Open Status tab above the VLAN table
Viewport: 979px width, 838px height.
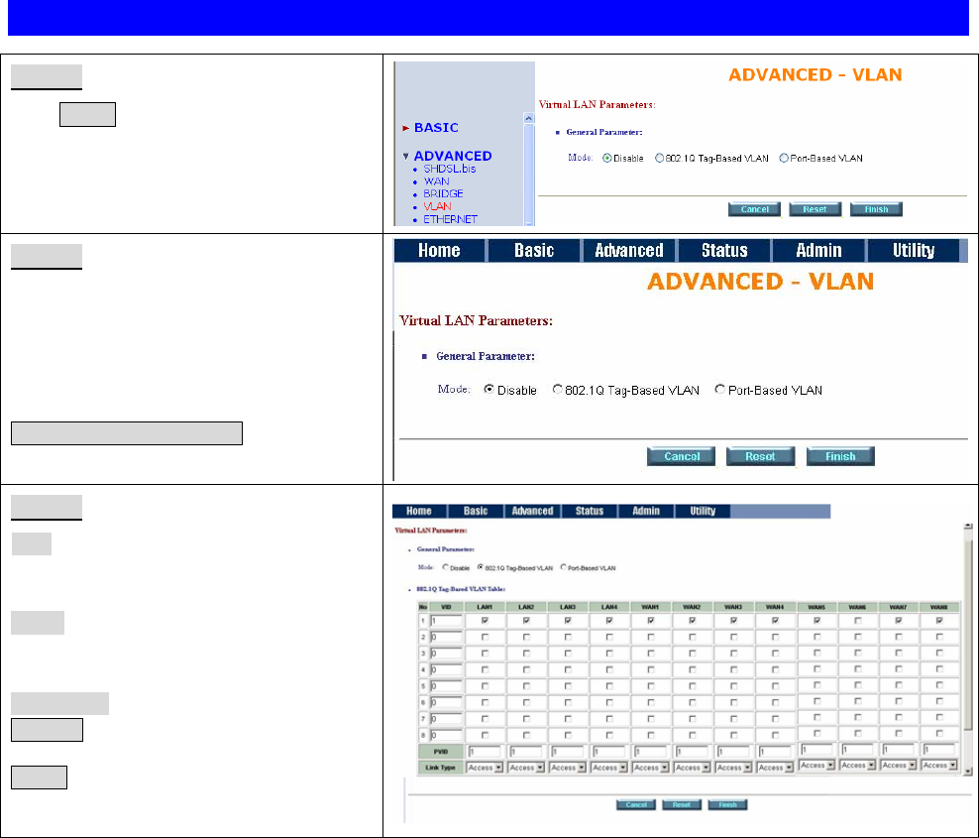pyautogui.click(x=590, y=511)
